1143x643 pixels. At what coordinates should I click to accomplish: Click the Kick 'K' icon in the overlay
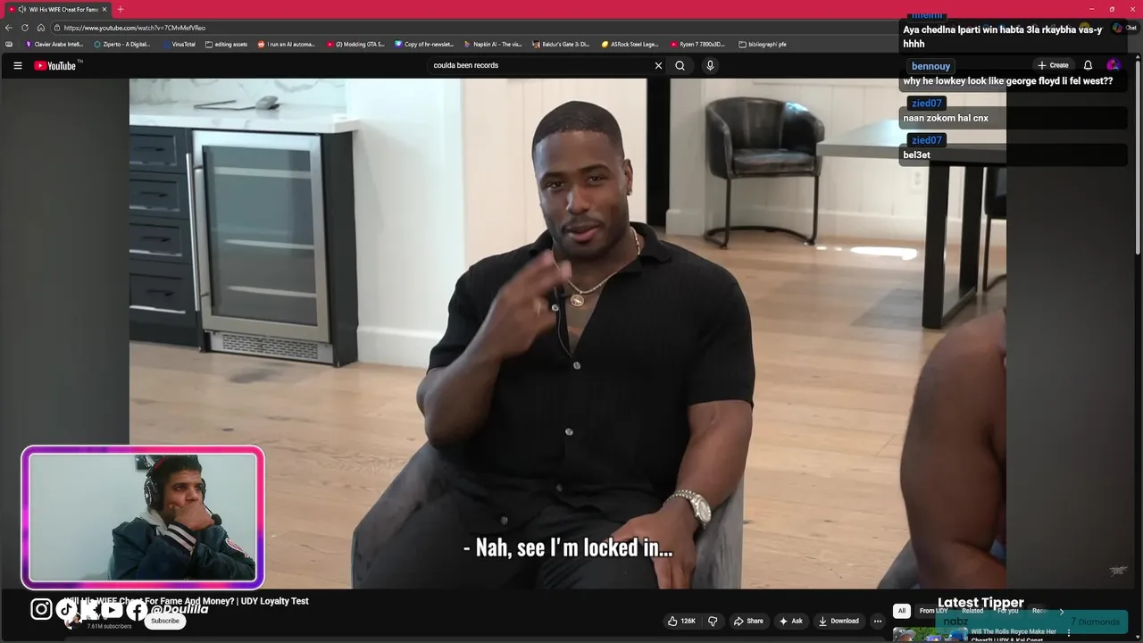[x=89, y=609]
